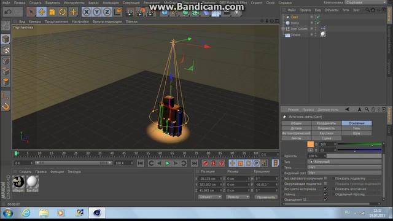Viewport: 393px width, 221px height.
Task: Open the Файл menu
Action: coord(6,2)
